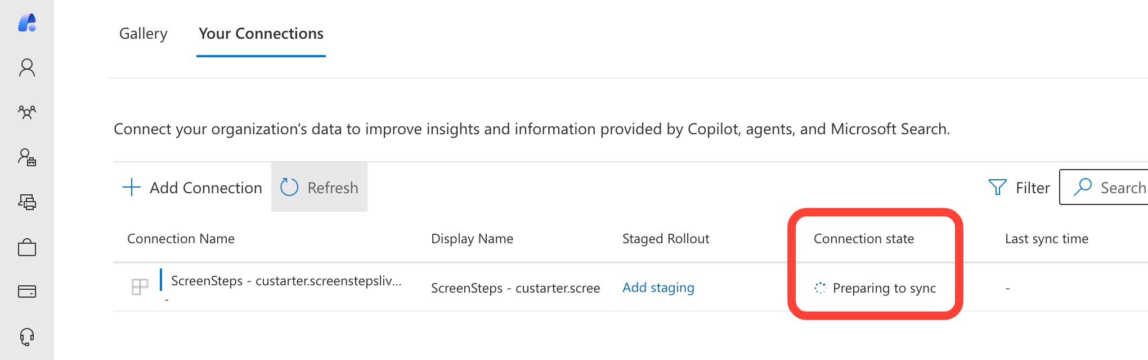The image size is (1148, 360).
Task: Open Billing credit card icon
Action: point(27,291)
